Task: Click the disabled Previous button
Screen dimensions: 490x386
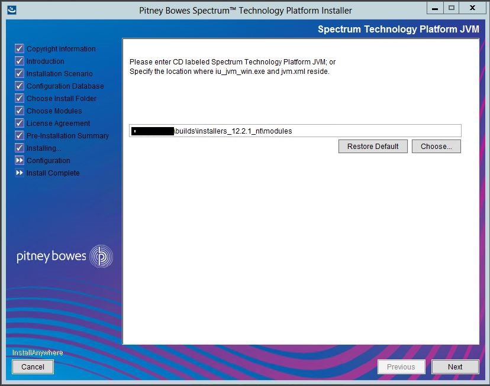Action: pyautogui.click(x=401, y=366)
